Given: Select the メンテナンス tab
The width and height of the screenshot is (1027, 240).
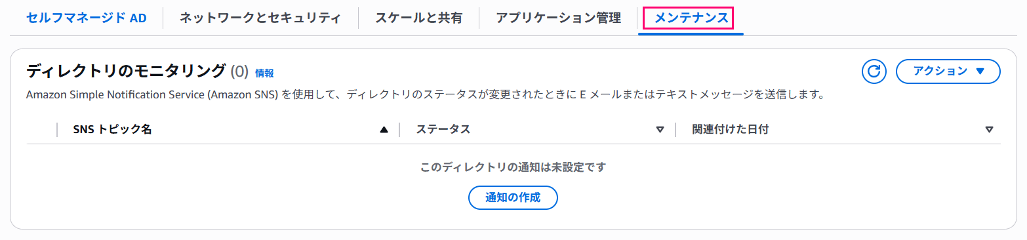Looking at the screenshot, I should [691, 18].
